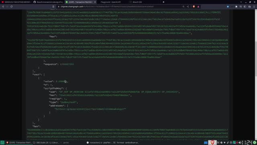257x145 pixels.
Task: Toggle the browser sidebar panel icon
Action: [x=245, y=6]
